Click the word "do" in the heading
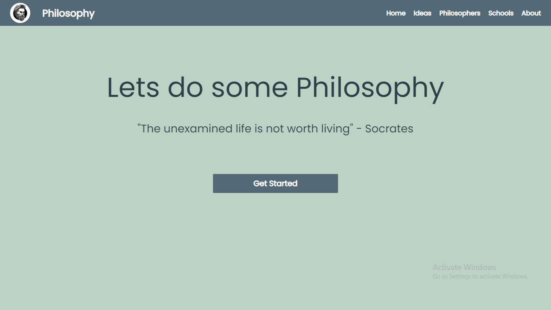Screen dimensions: 551x310 point(185,87)
